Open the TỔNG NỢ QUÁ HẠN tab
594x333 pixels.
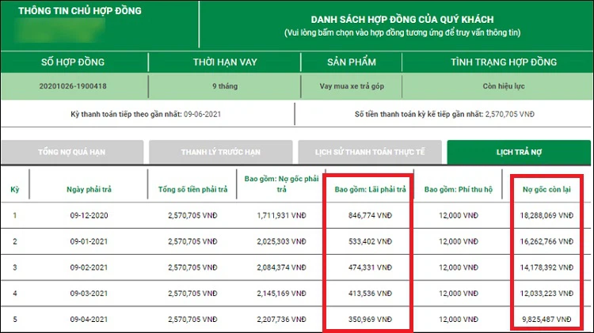pyautogui.click(x=73, y=151)
